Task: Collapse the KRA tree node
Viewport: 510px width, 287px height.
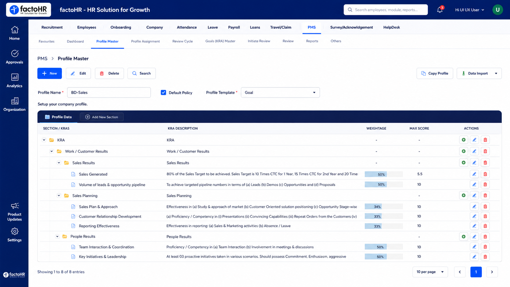Action: tap(44, 140)
